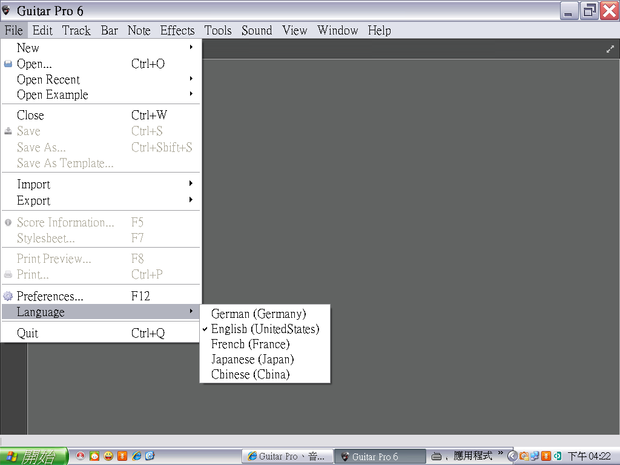This screenshot has height=465, width=620.
Task: Click the Guitar Pro title bar logo
Action: pyautogui.click(x=6, y=10)
